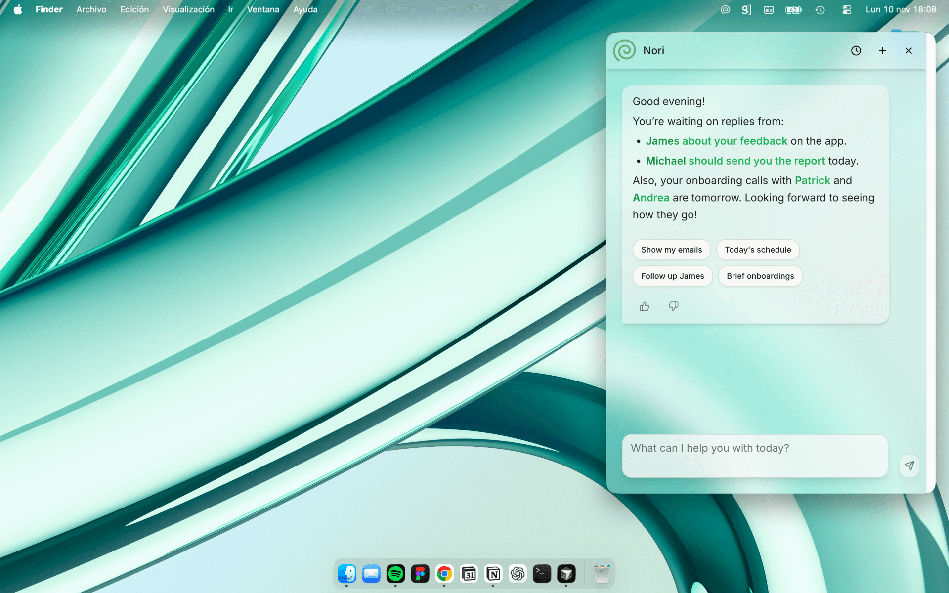949x593 pixels.
Task: Launch Figma from the Dock
Action: [420, 574]
